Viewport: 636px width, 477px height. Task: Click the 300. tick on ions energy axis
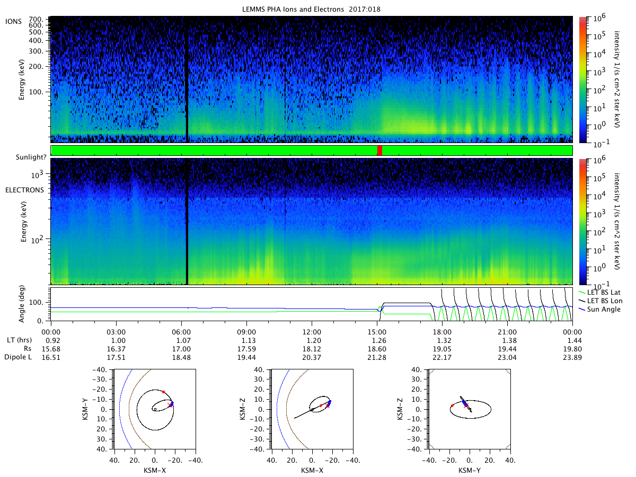click(36, 51)
